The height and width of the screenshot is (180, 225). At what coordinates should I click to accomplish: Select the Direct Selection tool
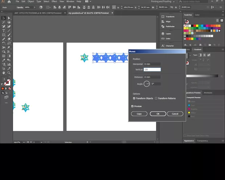pos(9,18)
